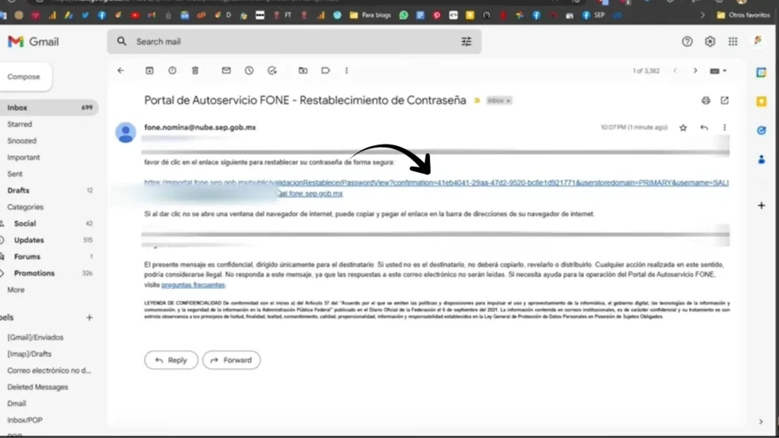Open preguntas frecuentes link

tap(193, 284)
